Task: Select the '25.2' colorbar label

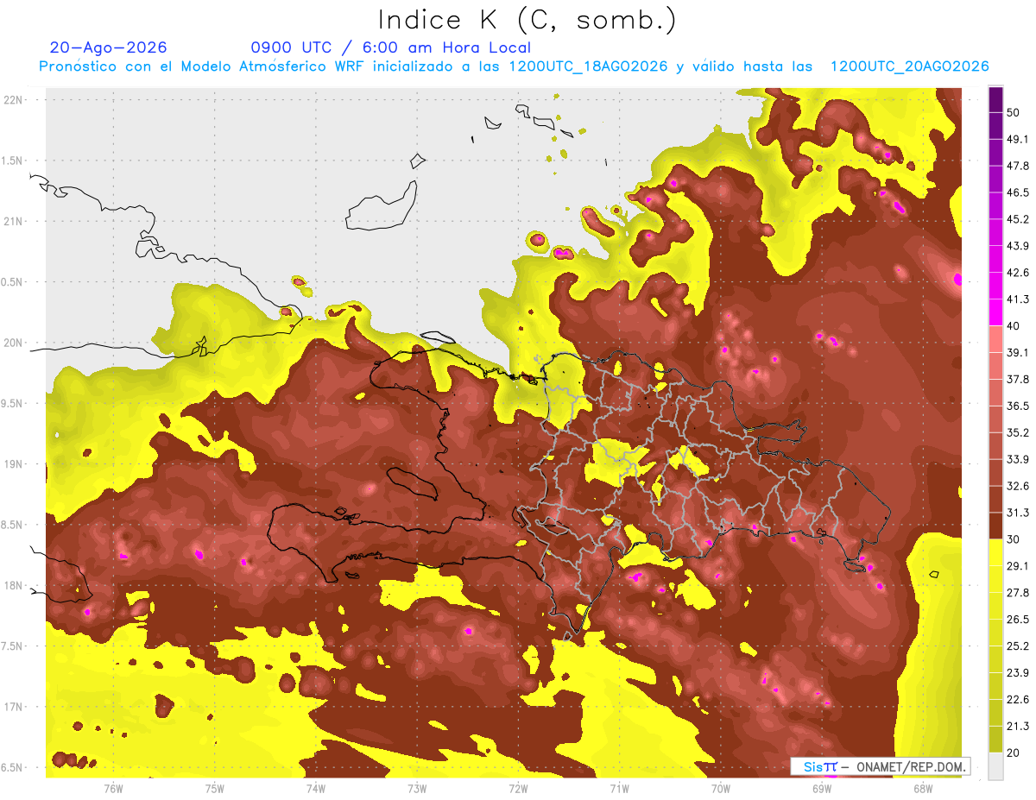Action: click(x=1018, y=646)
